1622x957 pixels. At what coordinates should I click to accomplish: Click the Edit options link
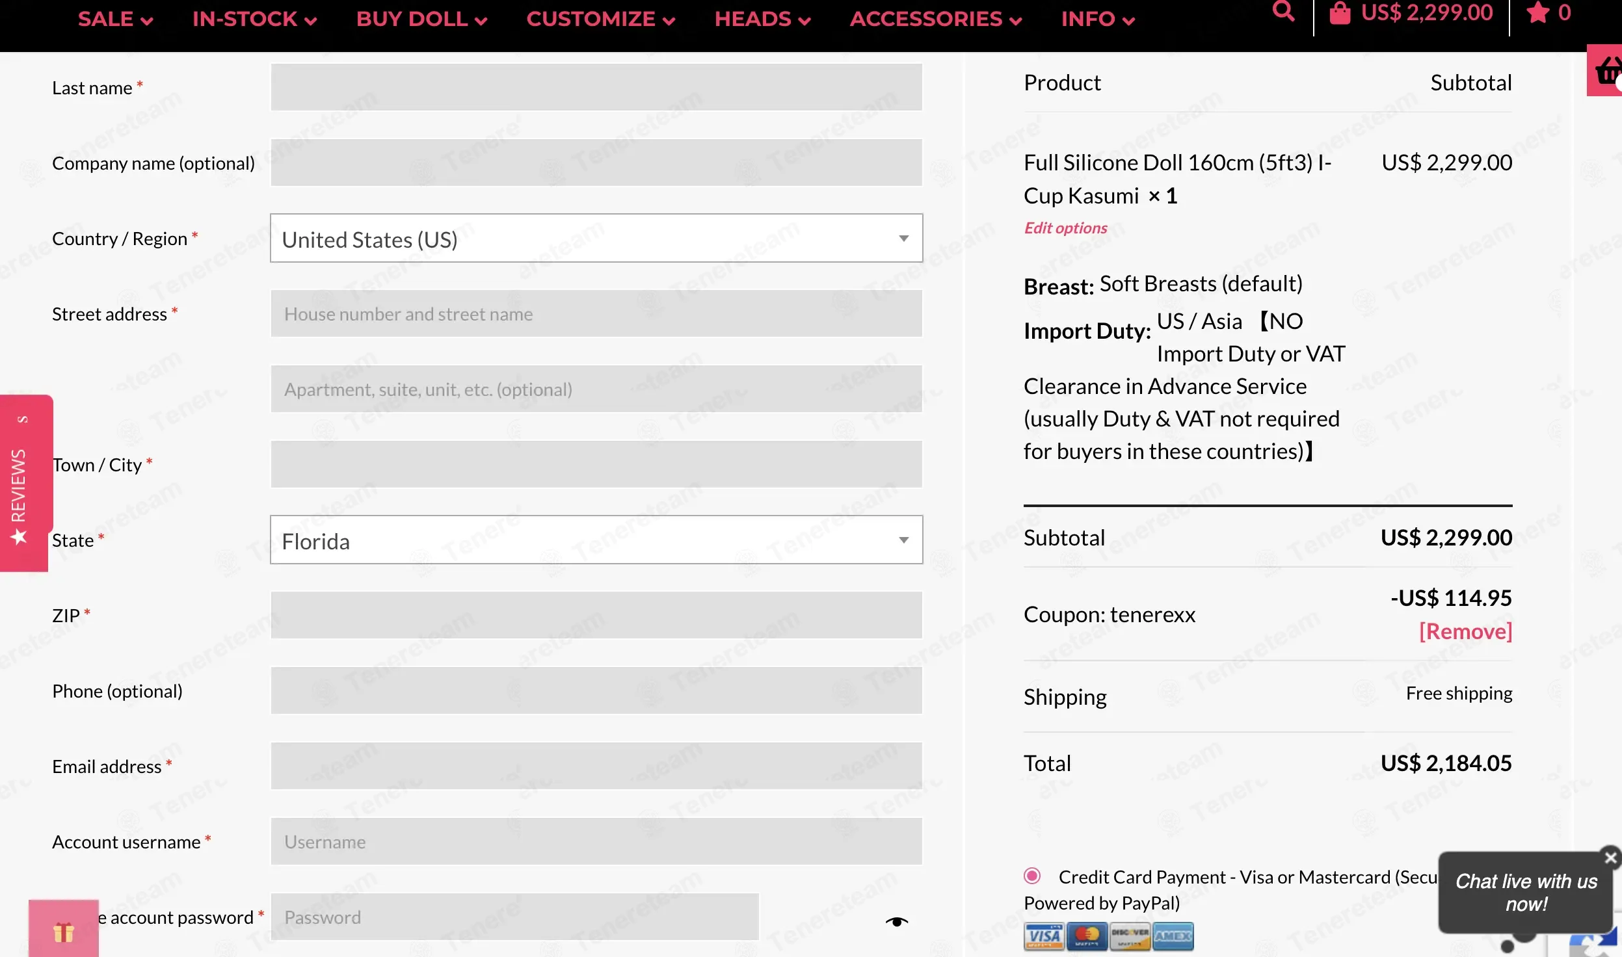pyautogui.click(x=1065, y=228)
